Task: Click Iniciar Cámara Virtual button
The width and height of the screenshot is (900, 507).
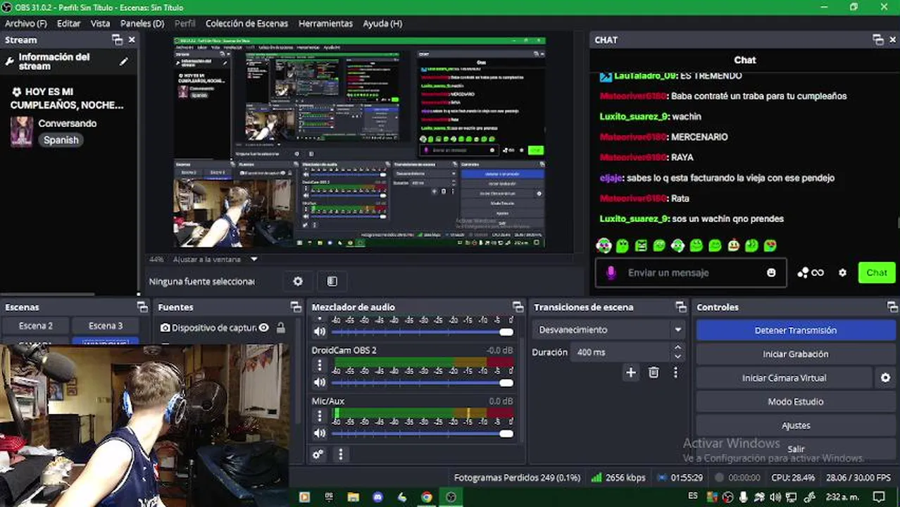Action: point(784,378)
